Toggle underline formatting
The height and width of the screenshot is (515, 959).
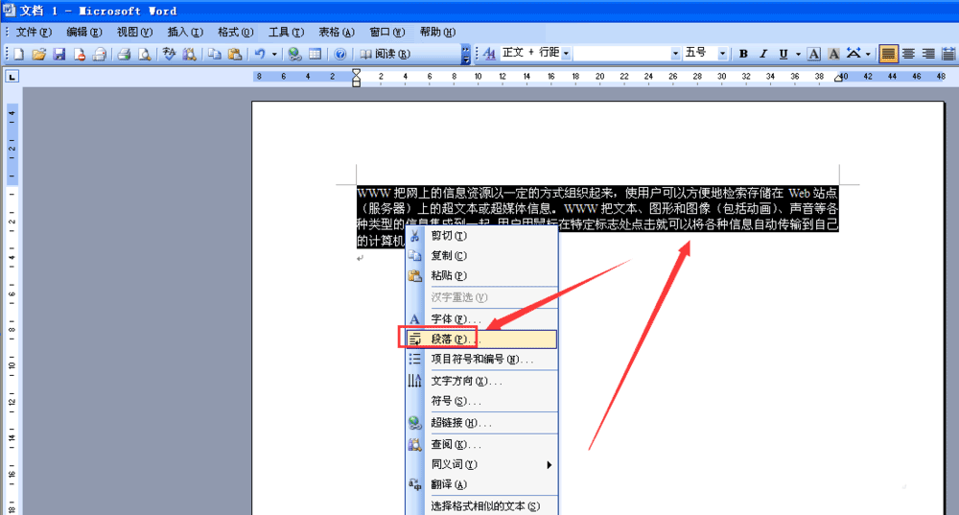(x=784, y=54)
